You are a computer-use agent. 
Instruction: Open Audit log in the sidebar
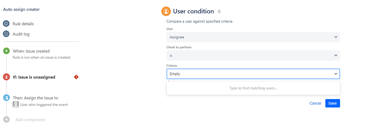[21, 34]
